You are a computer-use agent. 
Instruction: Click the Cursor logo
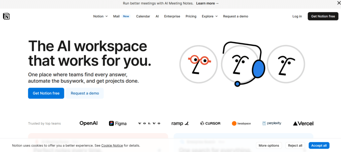(x=210, y=123)
